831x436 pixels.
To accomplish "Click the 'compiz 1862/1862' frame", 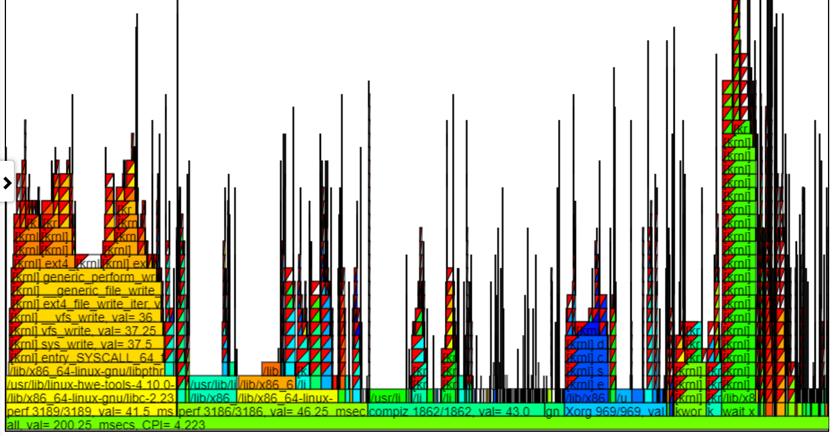I will [456, 411].
